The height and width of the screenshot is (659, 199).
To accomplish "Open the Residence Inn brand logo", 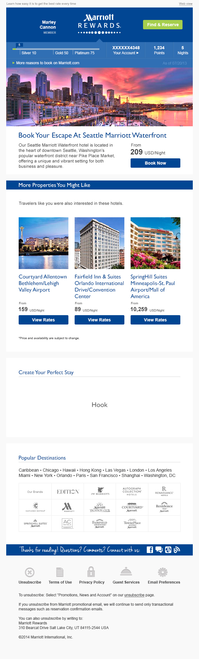I will [164, 507].
